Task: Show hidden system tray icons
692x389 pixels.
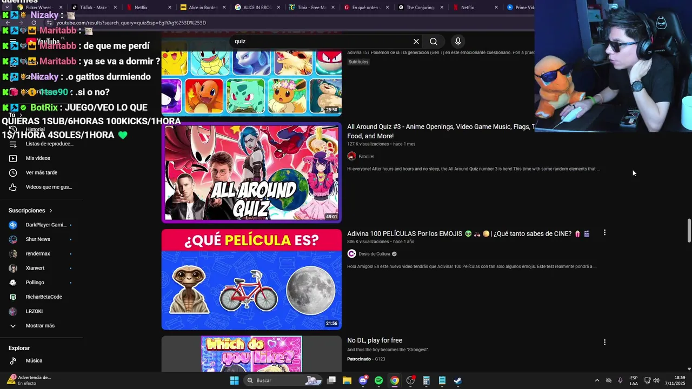Action: click(x=597, y=380)
